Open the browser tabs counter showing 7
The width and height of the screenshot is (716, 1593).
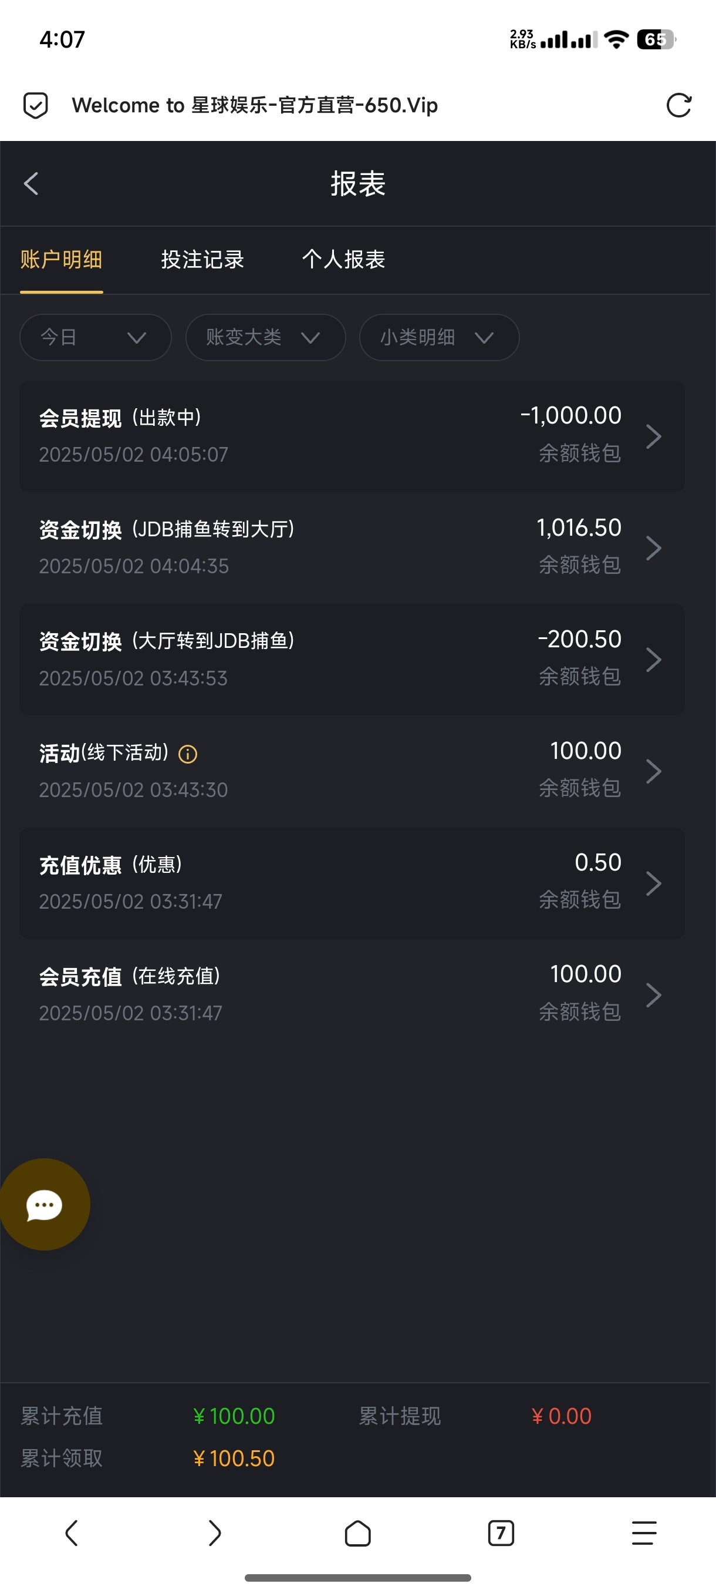click(x=501, y=1533)
